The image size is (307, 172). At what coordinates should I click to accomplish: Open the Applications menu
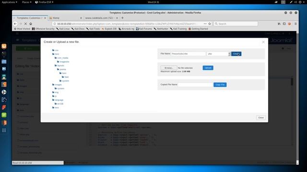coord(9,2)
